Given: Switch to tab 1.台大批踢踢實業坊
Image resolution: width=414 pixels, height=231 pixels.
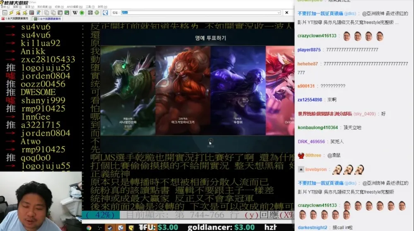Looking at the screenshot, I should click(x=15, y=19).
